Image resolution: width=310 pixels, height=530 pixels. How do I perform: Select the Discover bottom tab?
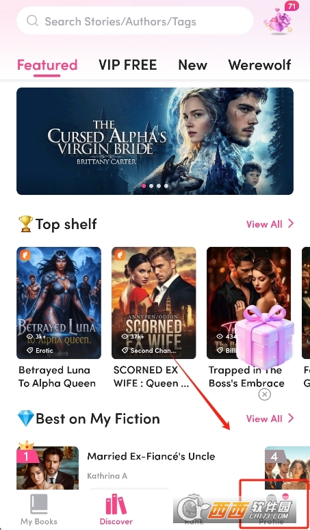pyautogui.click(x=116, y=509)
